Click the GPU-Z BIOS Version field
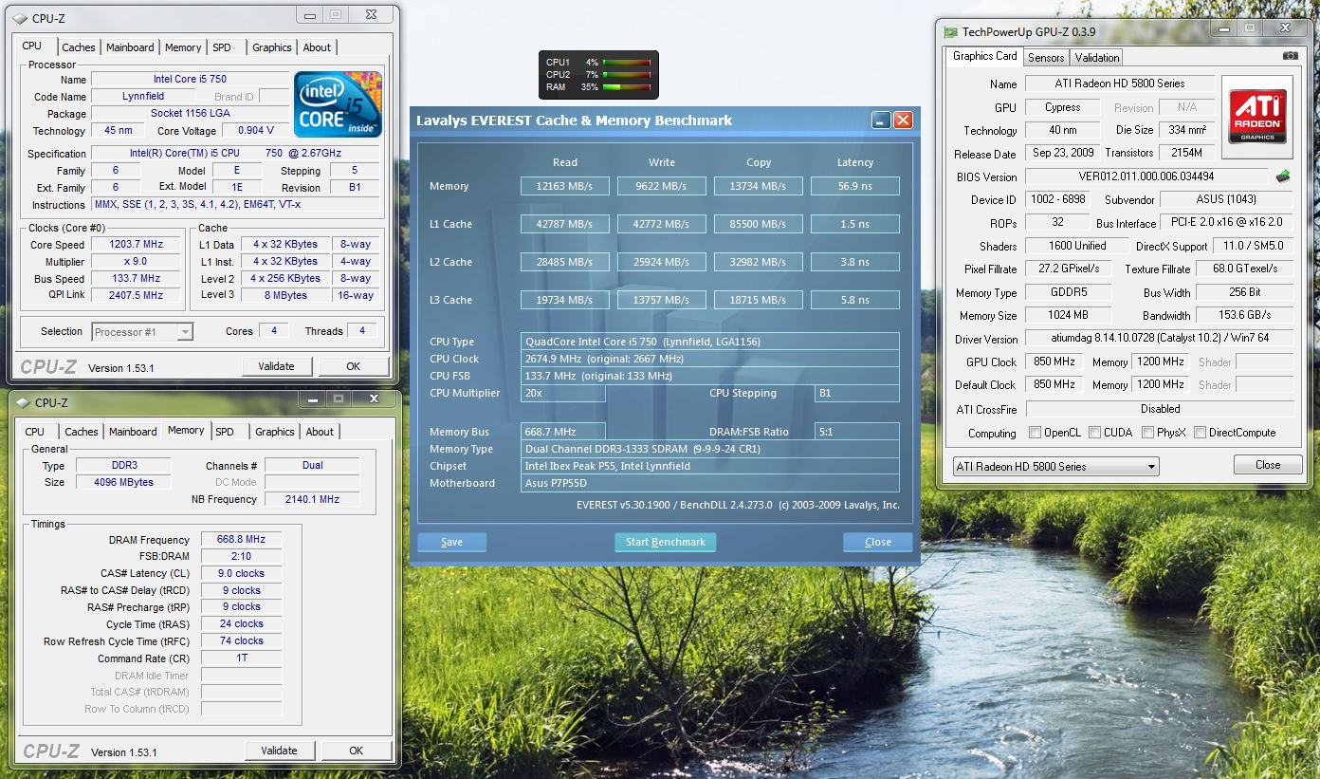This screenshot has width=1320, height=779. pyautogui.click(x=1146, y=176)
